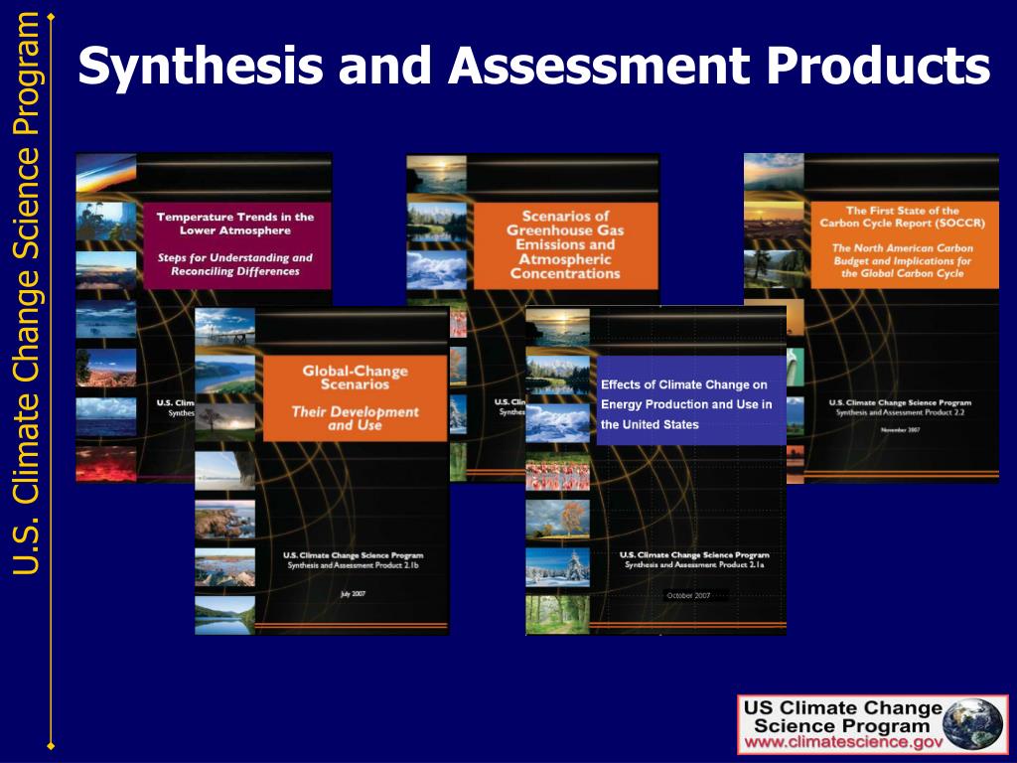Click The North American Carbon Budget subtitle

pyautogui.click(x=902, y=261)
